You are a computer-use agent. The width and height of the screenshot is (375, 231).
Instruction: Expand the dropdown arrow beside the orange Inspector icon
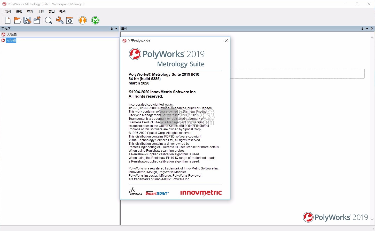coord(89,20)
